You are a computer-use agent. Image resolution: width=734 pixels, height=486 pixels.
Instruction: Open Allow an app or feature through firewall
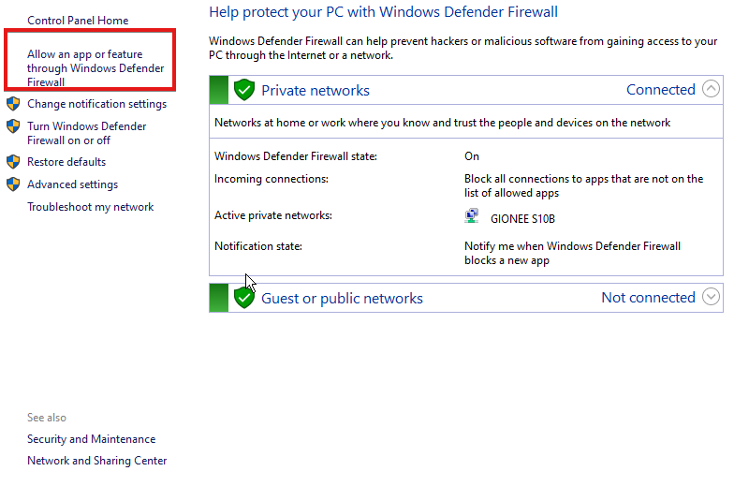coord(95,67)
